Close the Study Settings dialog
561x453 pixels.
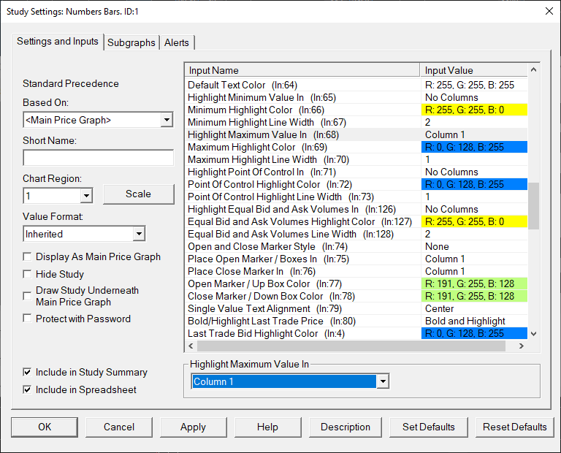click(549, 12)
